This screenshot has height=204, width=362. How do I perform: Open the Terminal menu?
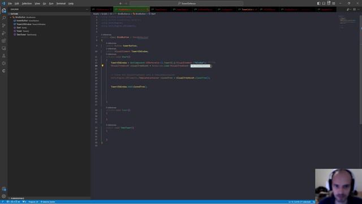tap(61, 3)
